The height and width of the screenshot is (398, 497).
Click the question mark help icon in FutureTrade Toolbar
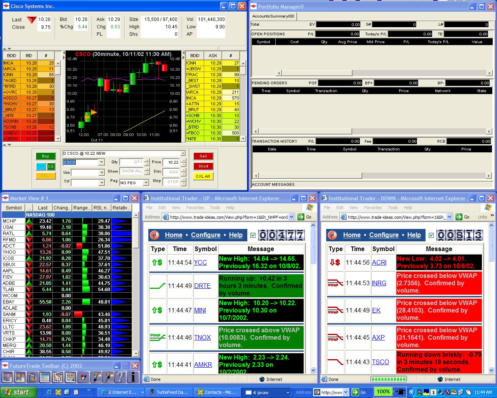[x=120, y=377]
